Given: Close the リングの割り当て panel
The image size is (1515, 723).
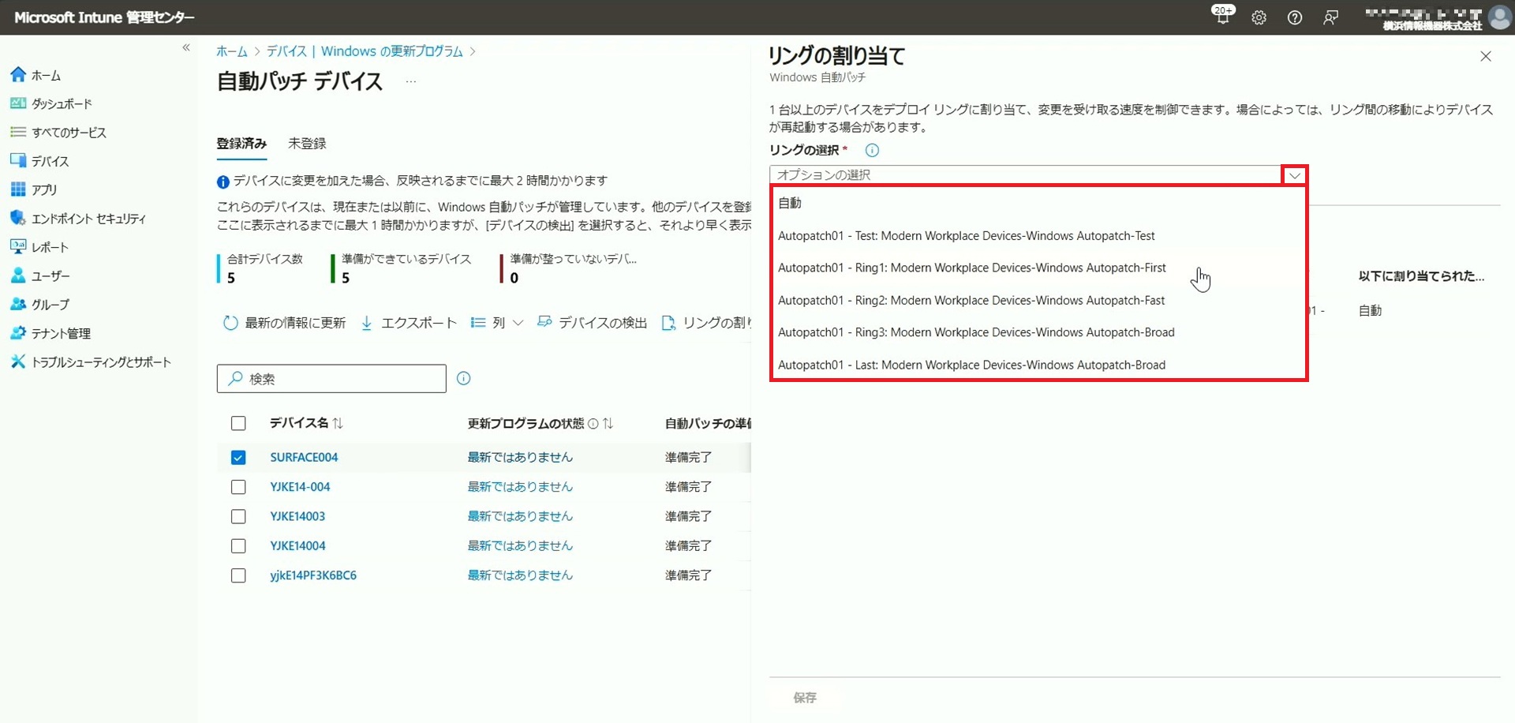Looking at the screenshot, I should 1486,56.
